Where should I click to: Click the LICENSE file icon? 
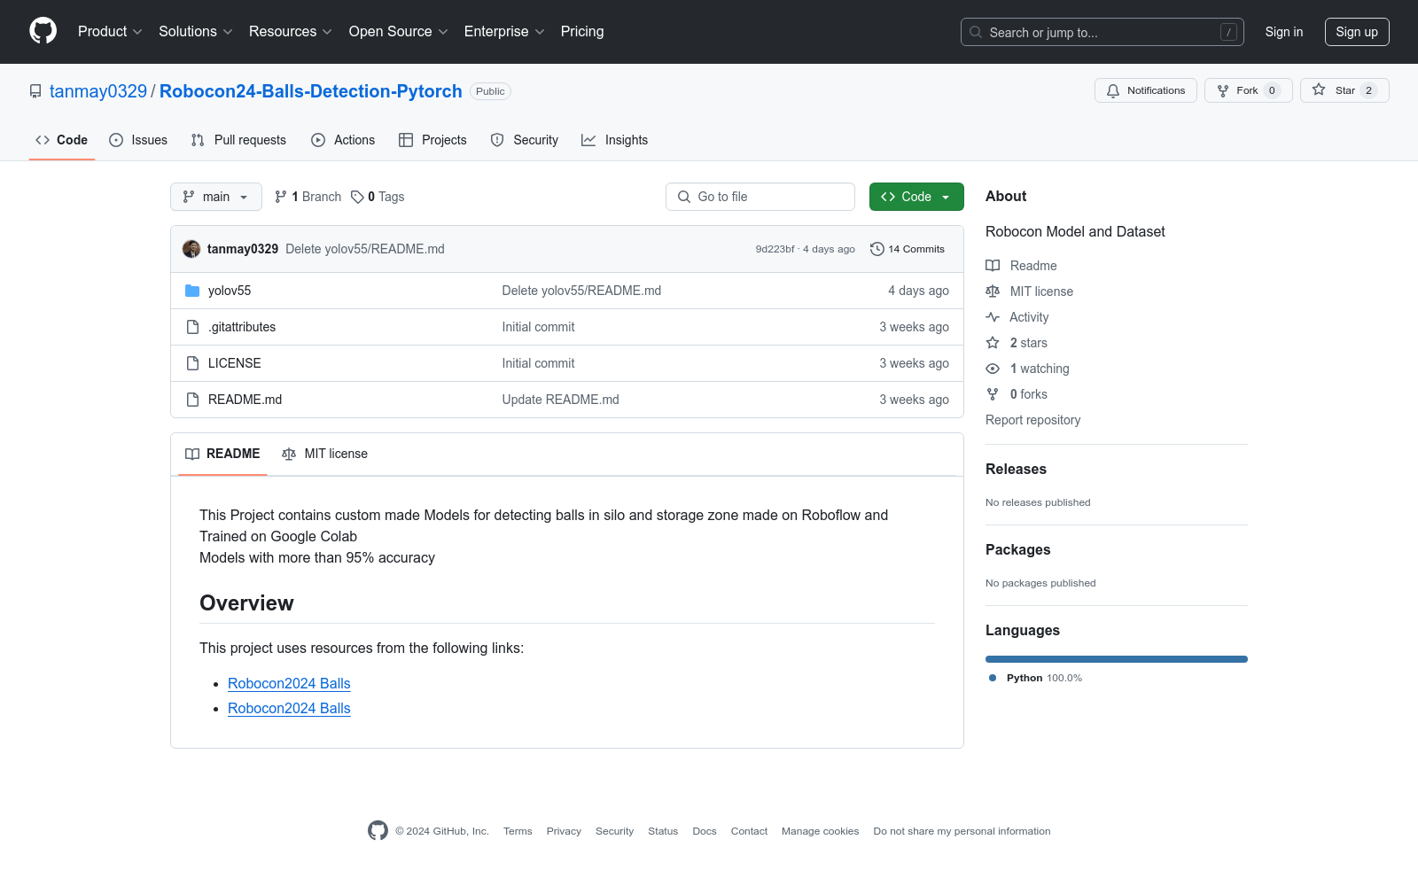(x=192, y=363)
